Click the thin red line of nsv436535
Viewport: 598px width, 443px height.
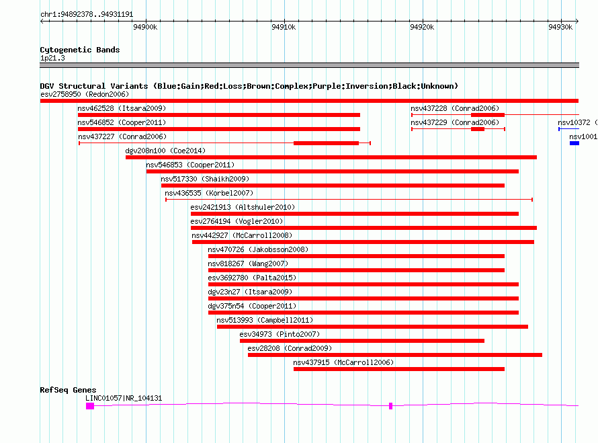(349, 200)
